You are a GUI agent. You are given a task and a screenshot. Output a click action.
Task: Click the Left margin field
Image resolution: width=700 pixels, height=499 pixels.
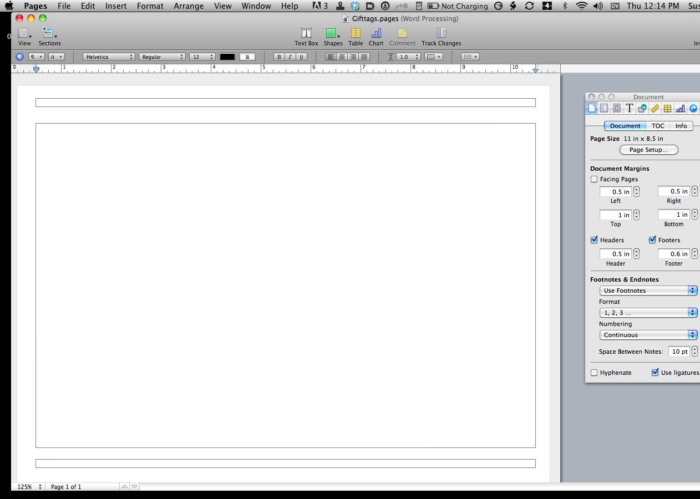(616, 192)
